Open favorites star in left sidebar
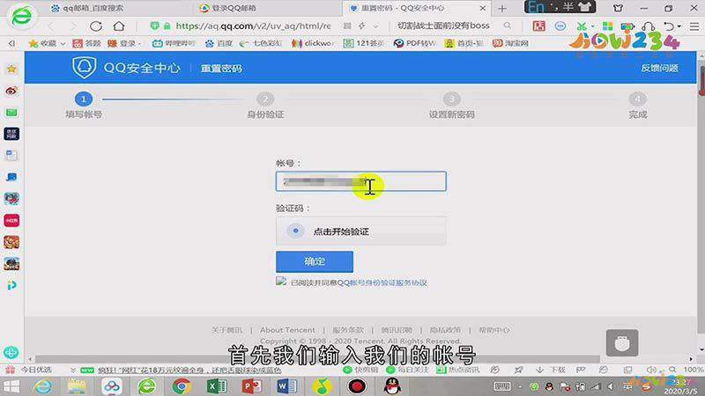 [11, 69]
